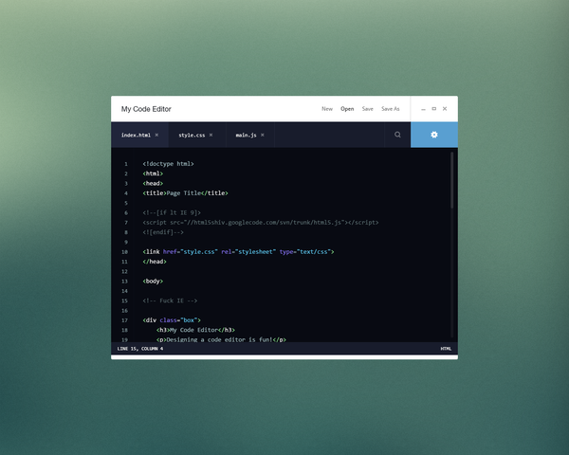Click line number 17 in the gutter
Image resolution: width=569 pixels, height=455 pixels.
[124, 320]
